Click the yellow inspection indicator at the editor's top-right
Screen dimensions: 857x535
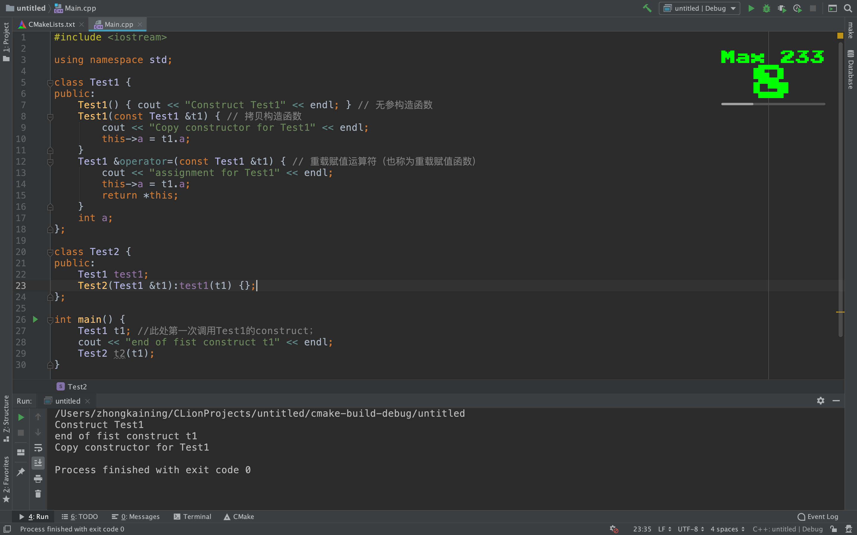(x=840, y=35)
